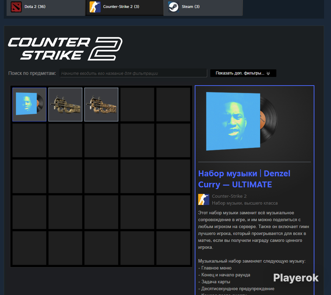The width and height of the screenshot is (331, 295).
Task: Select the second P90 weapon item
Action: pyautogui.click(x=101, y=105)
